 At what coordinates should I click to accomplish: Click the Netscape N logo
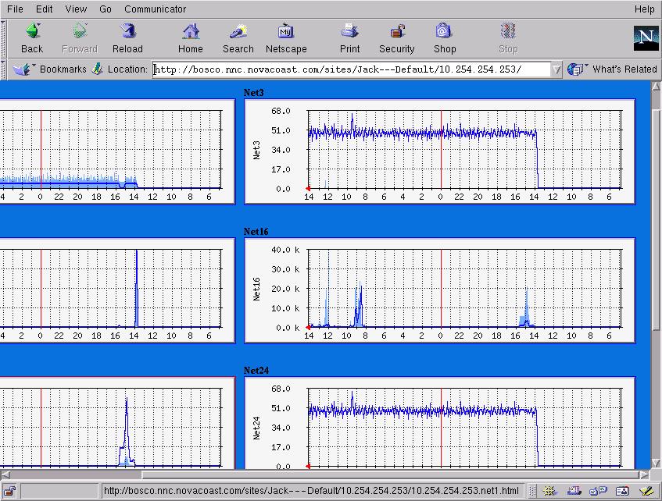click(646, 37)
